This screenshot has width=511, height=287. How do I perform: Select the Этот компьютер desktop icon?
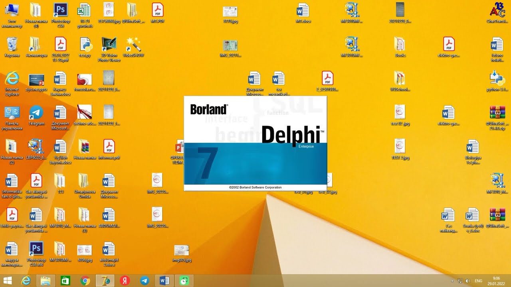[12, 15]
